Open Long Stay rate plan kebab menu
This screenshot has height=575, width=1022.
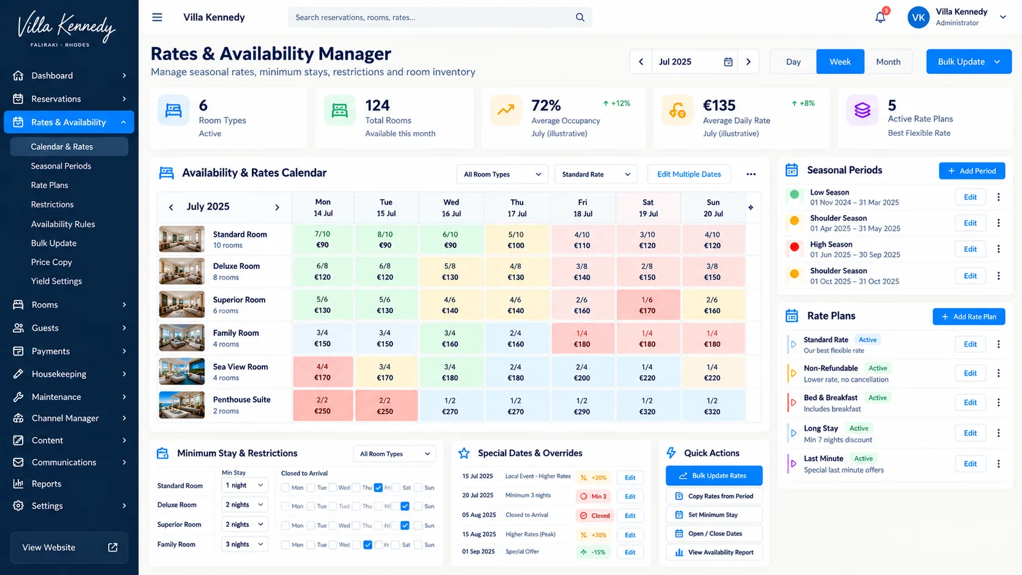coord(999,433)
